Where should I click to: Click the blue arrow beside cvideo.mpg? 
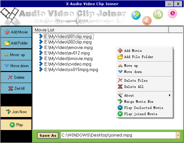tap(41, 64)
